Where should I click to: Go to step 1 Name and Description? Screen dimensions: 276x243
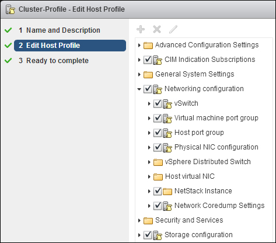tap(60, 30)
